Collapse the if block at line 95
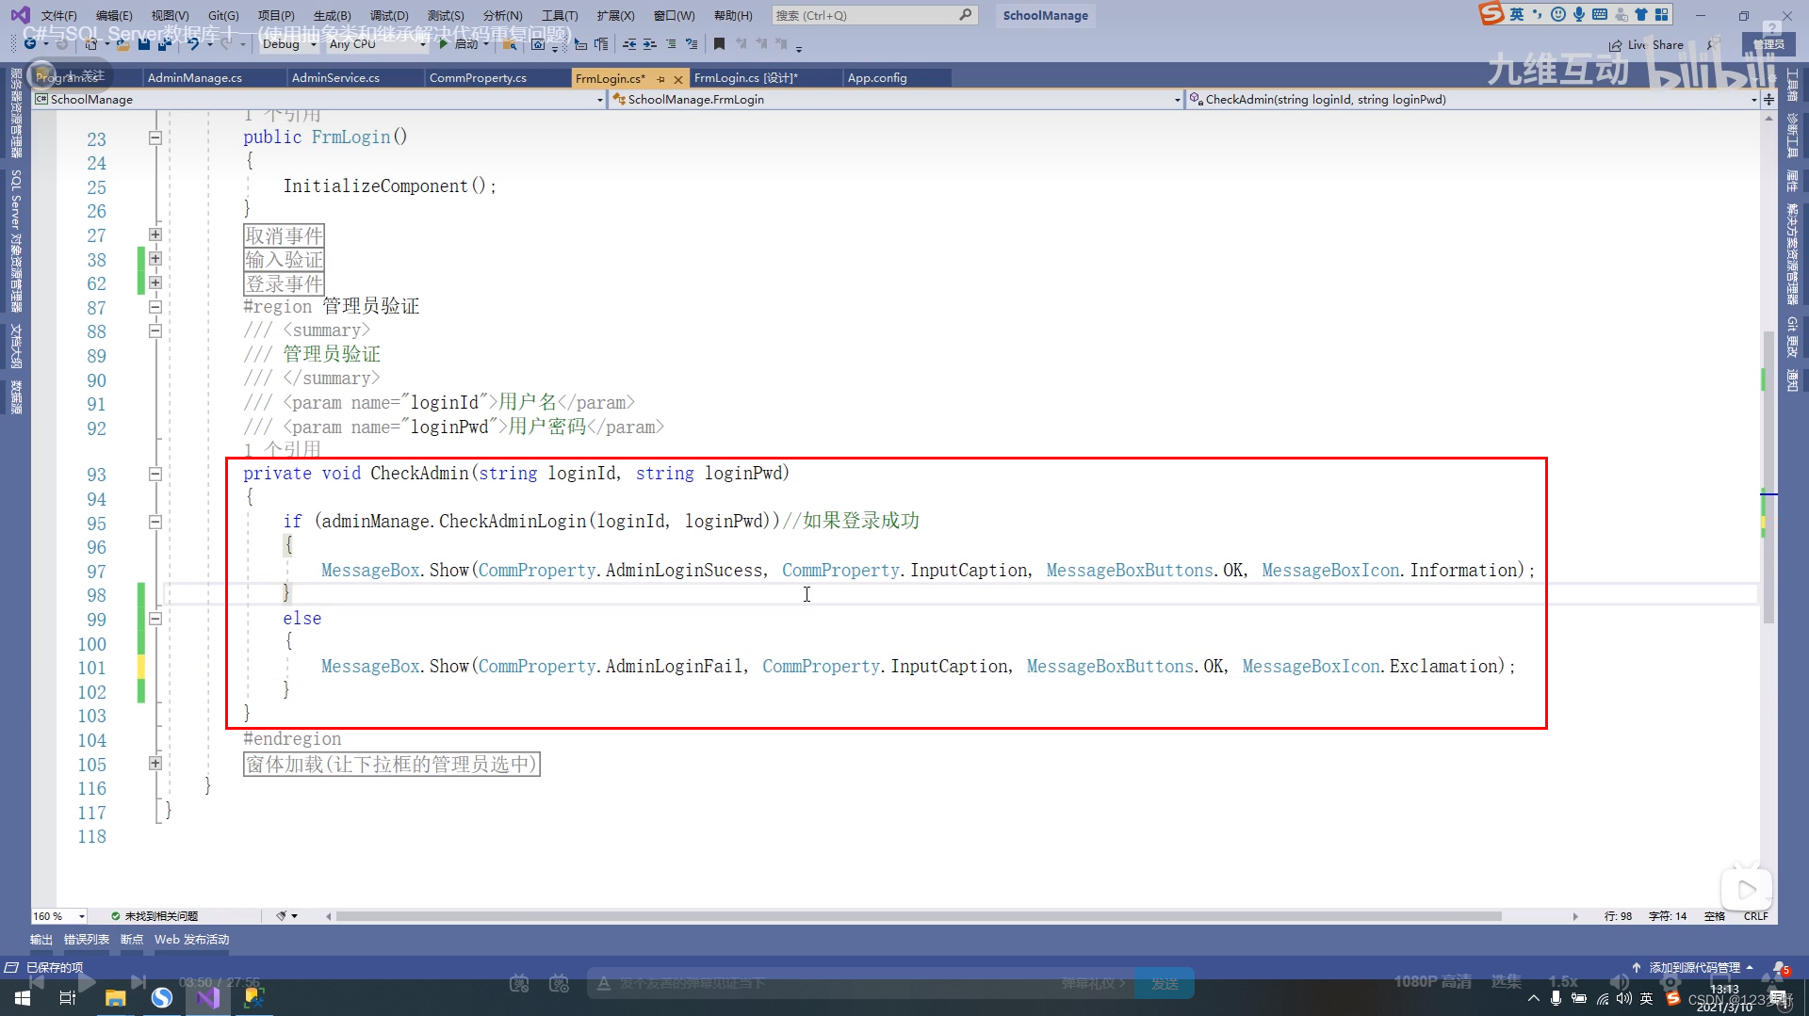The width and height of the screenshot is (1809, 1016). [155, 523]
